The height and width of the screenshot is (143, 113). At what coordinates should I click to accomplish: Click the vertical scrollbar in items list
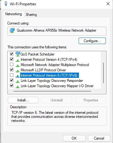tap(103, 73)
